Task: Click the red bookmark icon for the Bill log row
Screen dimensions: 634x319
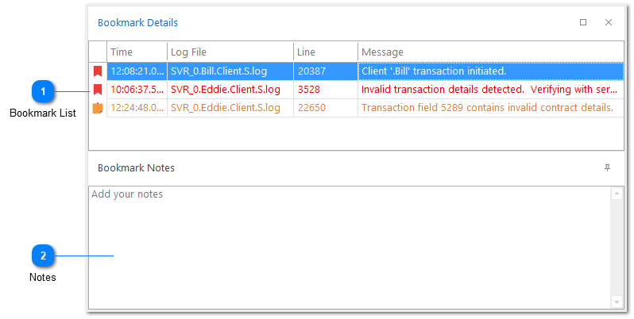Action: pyautogui.click(x=98, y=71)
